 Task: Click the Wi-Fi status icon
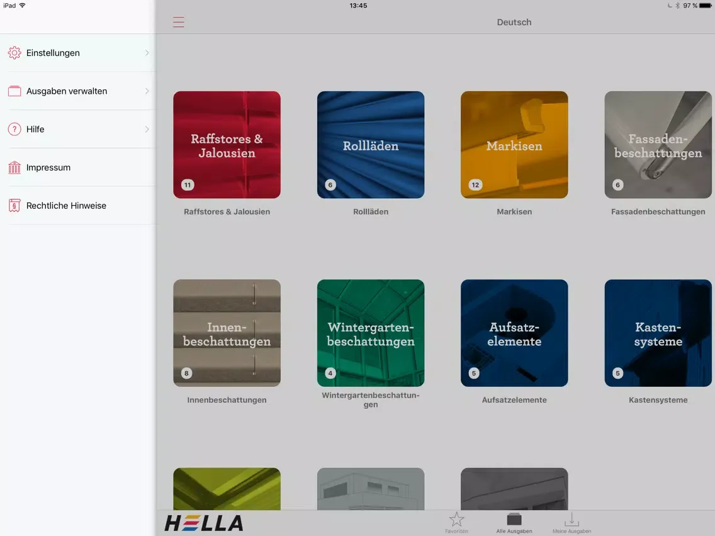[x=23, y=6]
